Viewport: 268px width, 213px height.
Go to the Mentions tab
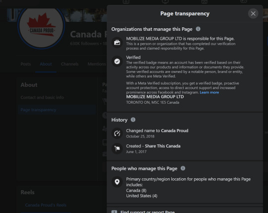[97, 64]
